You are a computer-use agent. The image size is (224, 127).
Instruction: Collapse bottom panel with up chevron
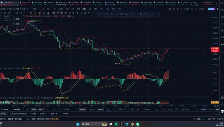tap(214, 114)
